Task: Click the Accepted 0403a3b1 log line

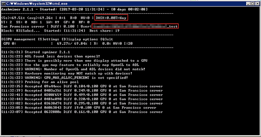Action: pyautogui.click(x=82, y=90)
